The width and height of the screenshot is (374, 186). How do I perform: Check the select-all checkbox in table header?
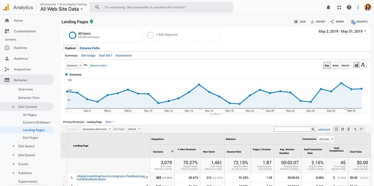pyautogui.click(x=64, y=146)
